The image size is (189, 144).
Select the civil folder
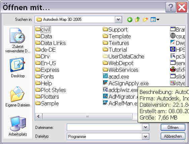43,30
